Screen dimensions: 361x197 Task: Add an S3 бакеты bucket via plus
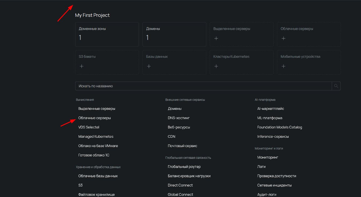pos(82,66)
